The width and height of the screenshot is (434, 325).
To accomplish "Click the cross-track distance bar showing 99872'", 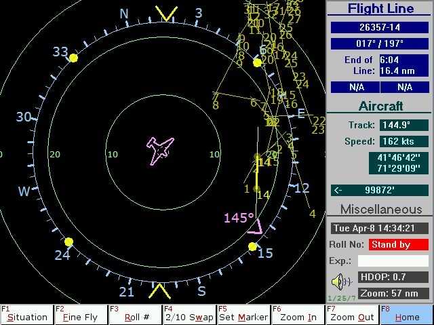I will tap(379, 191).
